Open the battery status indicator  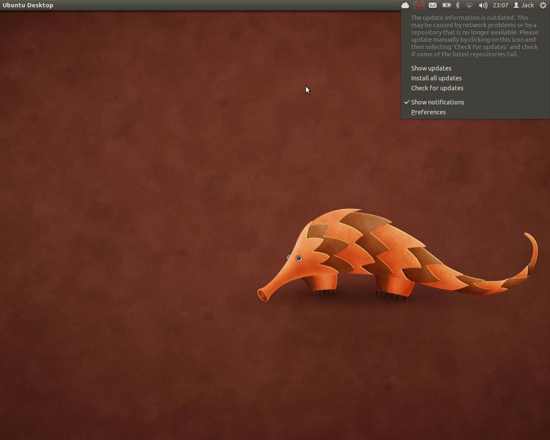446,5
